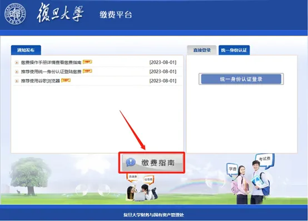Click the 统一身份认证登录 button
The image size is (308, 221).
(241, 79)
